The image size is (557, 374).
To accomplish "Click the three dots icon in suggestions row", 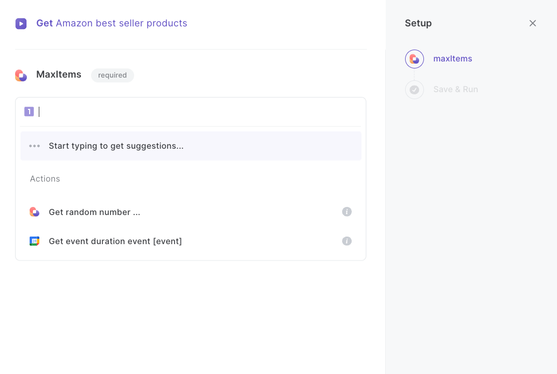I will 34,146.
